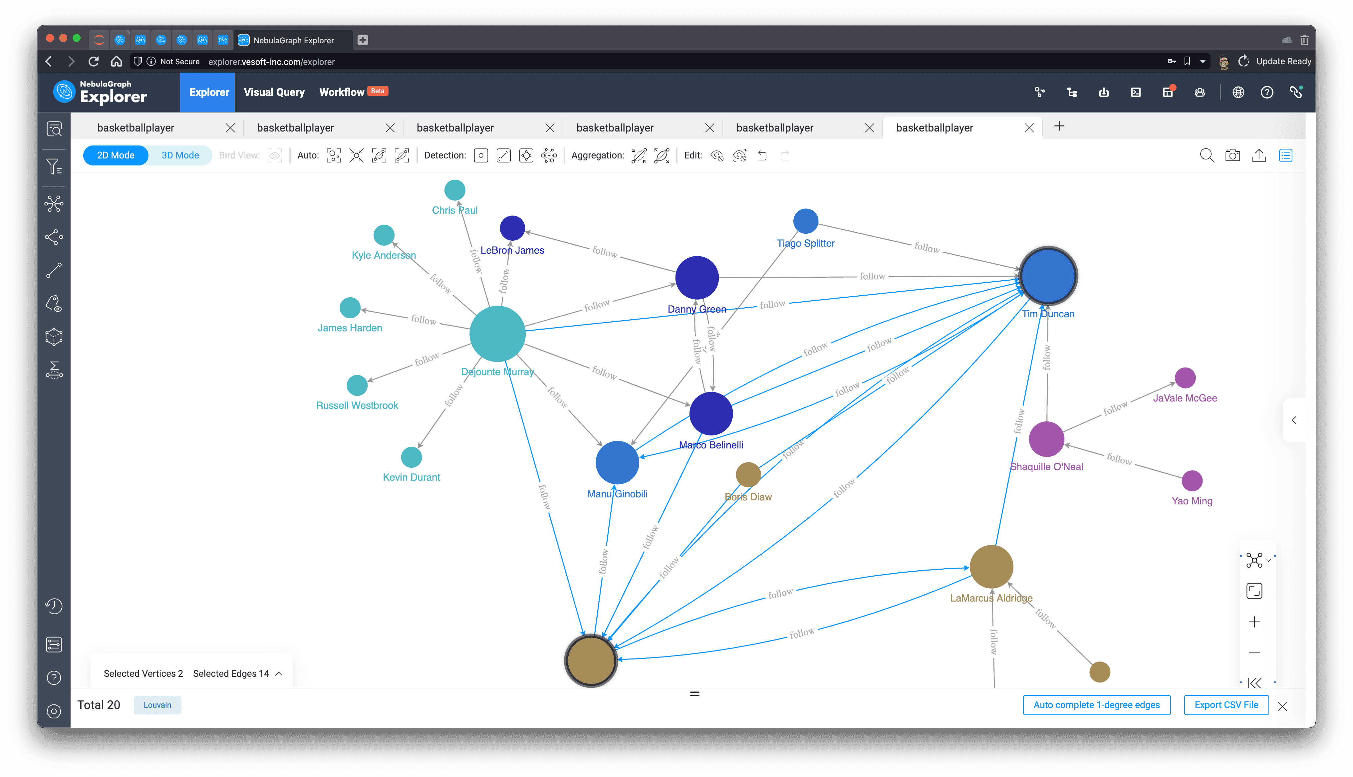Expand the Selected Edges 14 chevron
Viewport: 1353px width, 777px height.
279,673
